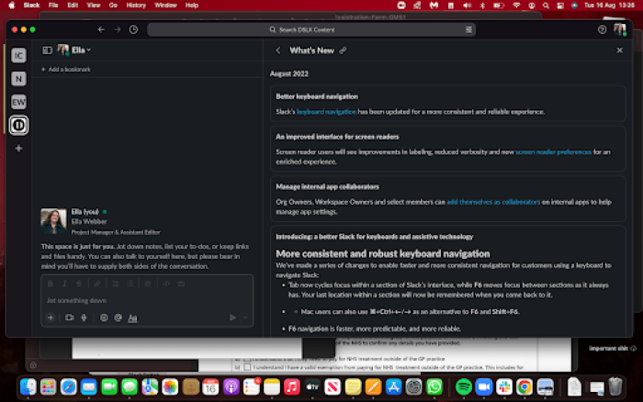Open the History menu
643x402 pixels.
136,6
